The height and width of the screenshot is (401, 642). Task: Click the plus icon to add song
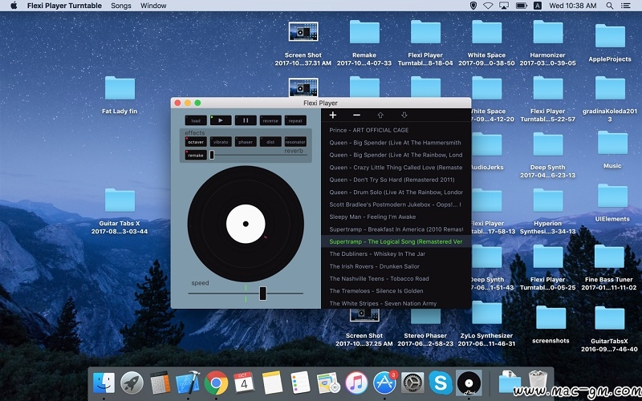[x=333, y=115]
